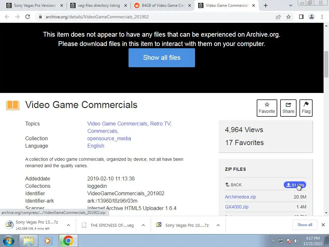Flag this item
The width and height of the screenshot is (329, 247).
coord(306,108)
